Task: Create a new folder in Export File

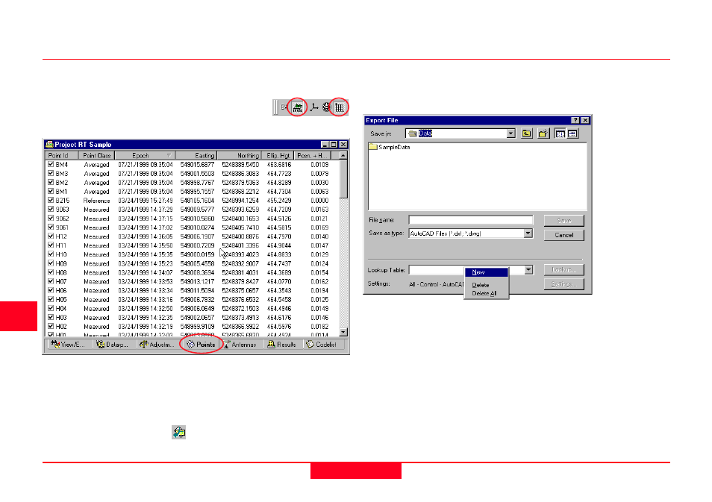Action: 543,134
